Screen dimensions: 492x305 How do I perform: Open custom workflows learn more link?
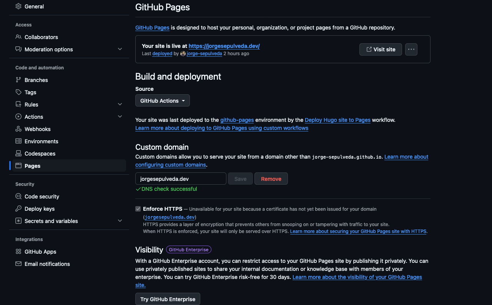point(222,128)
